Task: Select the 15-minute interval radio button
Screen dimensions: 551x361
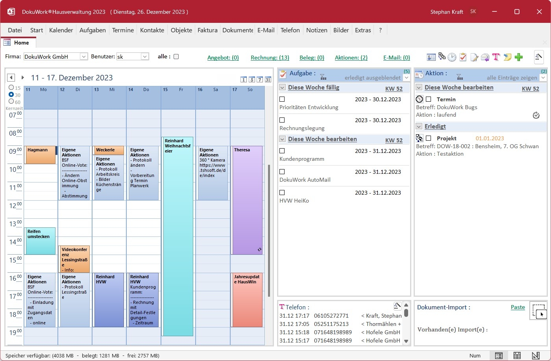Action: pyautogui.click(x=11, y=87)
